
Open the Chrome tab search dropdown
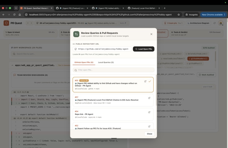[x=16, y=8]
